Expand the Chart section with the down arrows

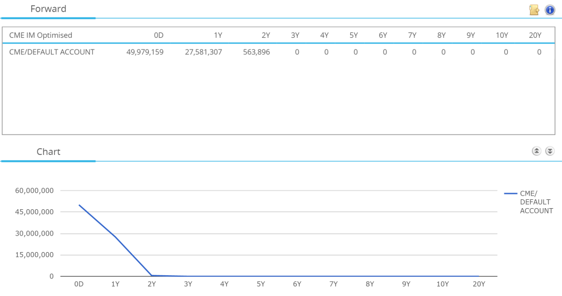click(550, 151)
